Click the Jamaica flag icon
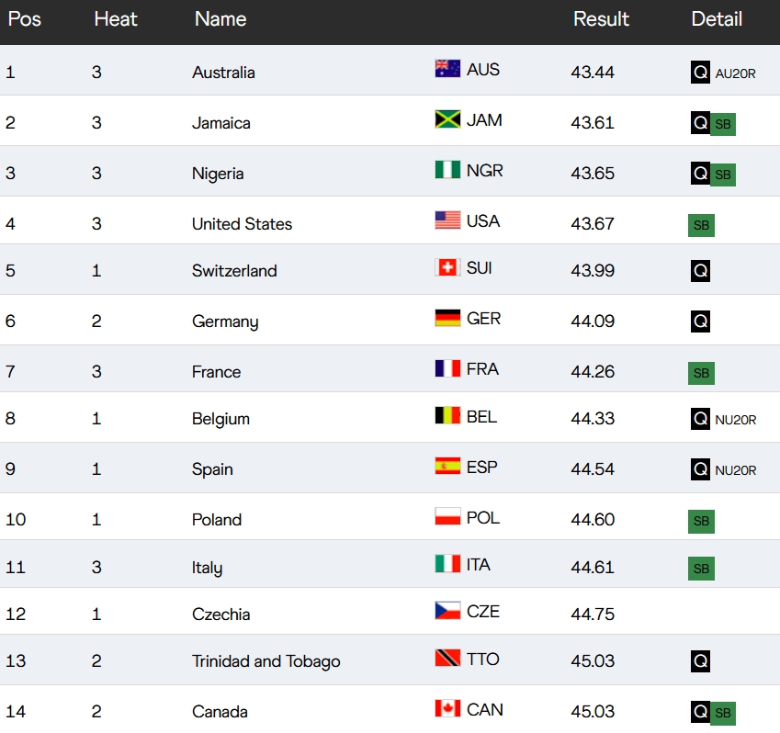 pos(447,119)
